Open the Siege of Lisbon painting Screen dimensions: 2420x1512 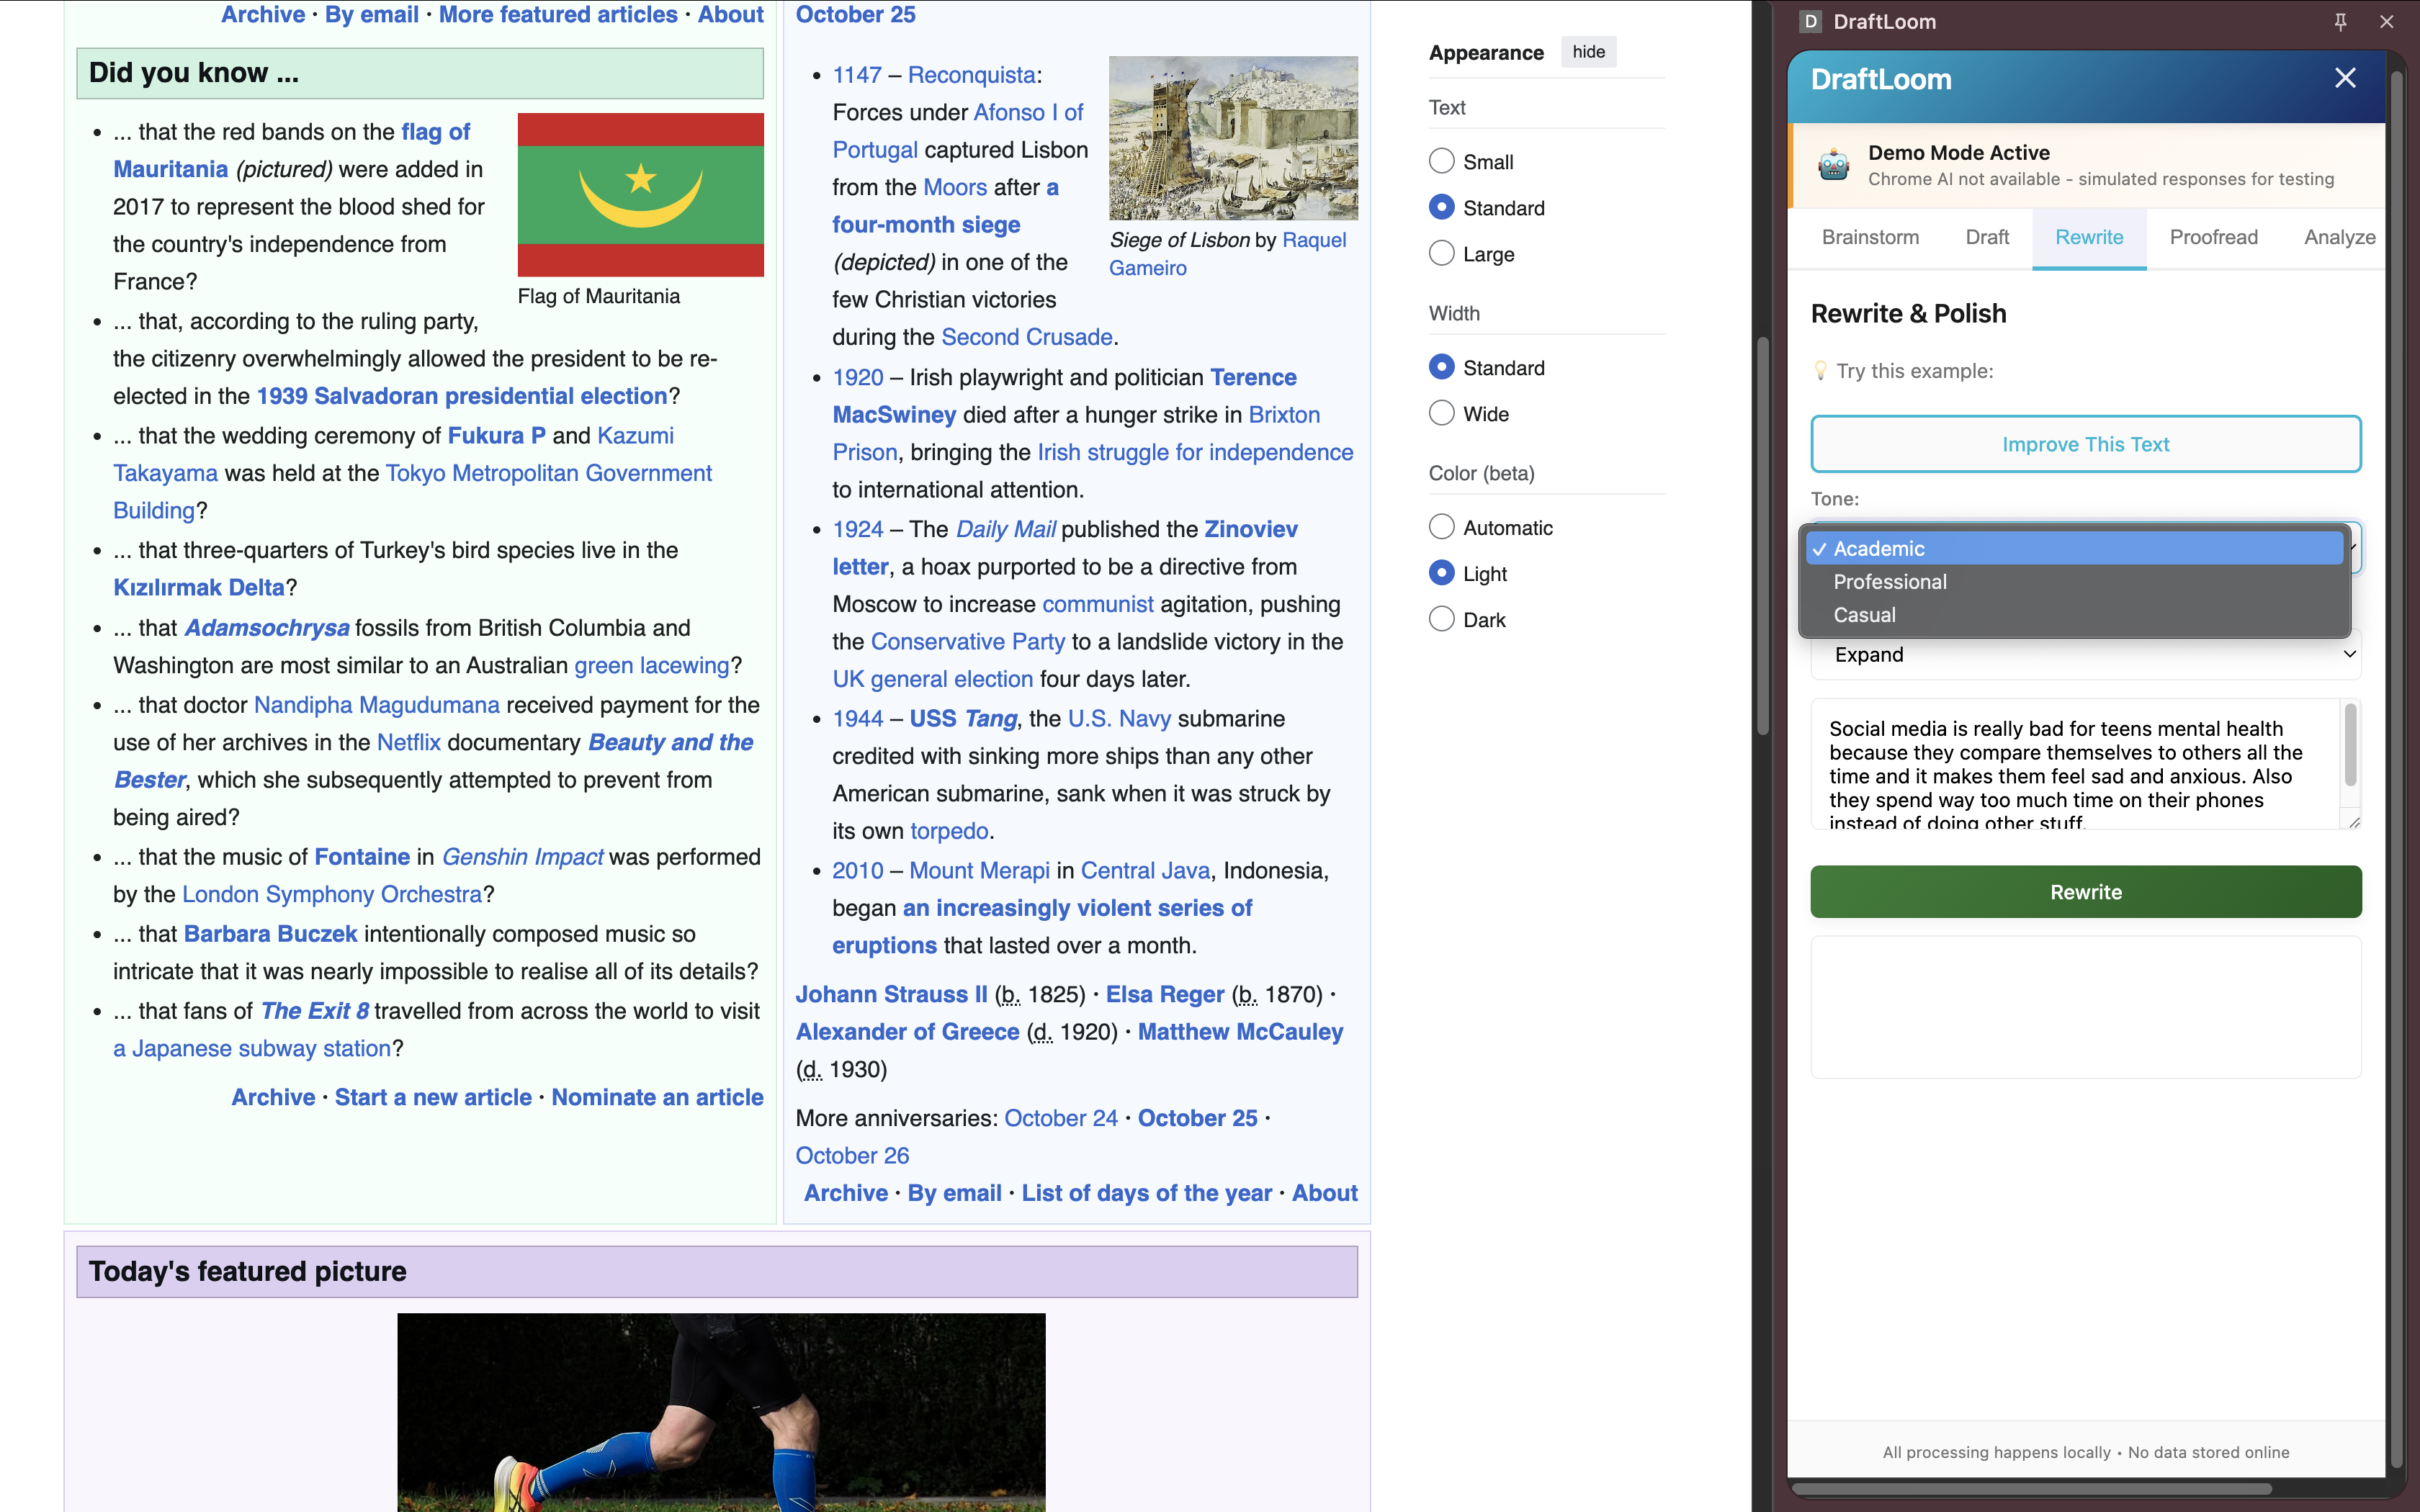pos(1233,138)
